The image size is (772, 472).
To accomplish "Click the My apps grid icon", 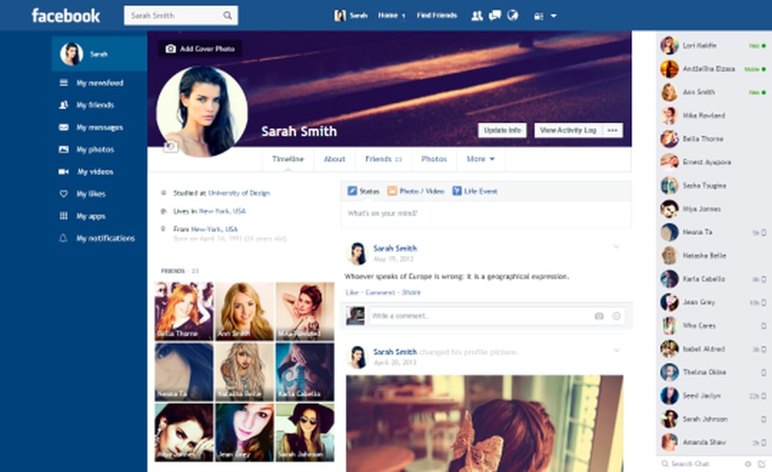I will (x=64, y=216).
